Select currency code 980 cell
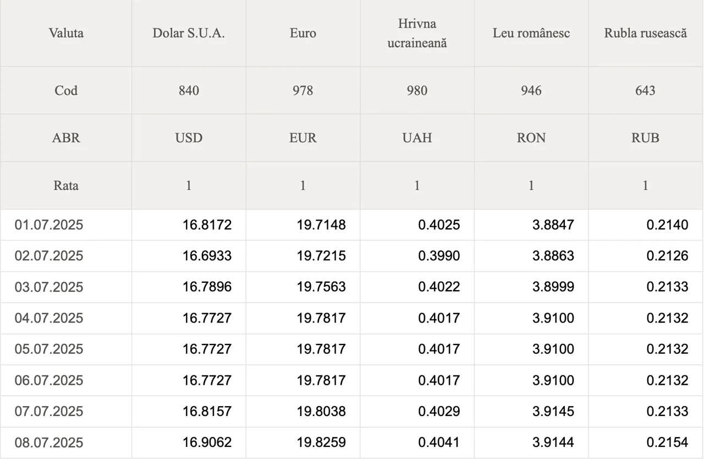Screen dimensions: 704x459 click(417, 90)
